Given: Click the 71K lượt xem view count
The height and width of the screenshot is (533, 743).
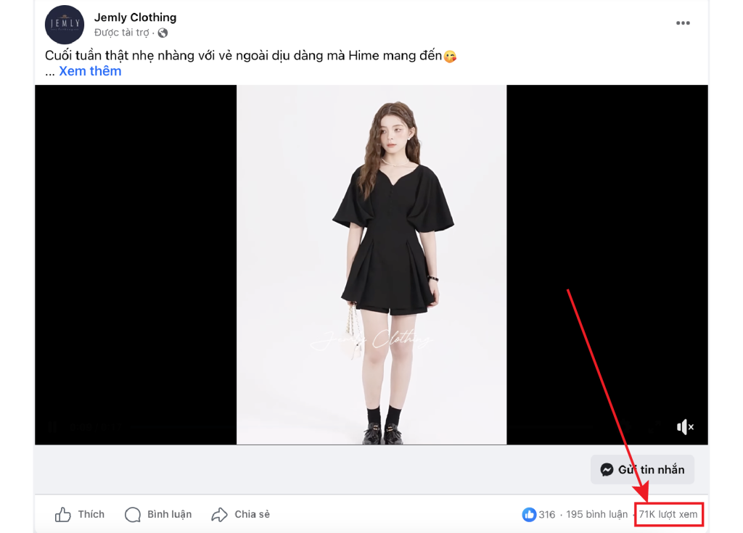Looking at the screenshot, I should tap(668, 515).
